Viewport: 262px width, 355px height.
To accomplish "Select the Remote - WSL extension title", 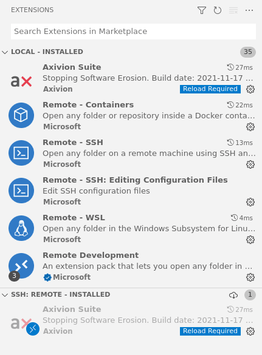I will click(x=74, y=218).
